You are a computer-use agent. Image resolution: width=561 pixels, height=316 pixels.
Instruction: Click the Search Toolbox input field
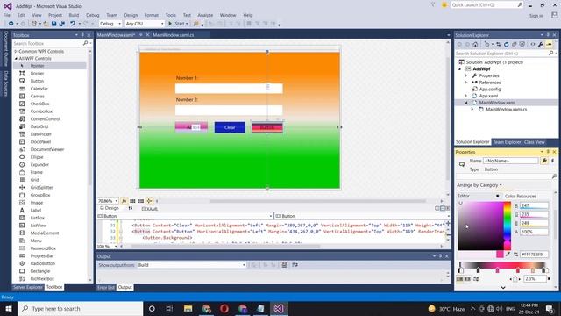(47, 43)
